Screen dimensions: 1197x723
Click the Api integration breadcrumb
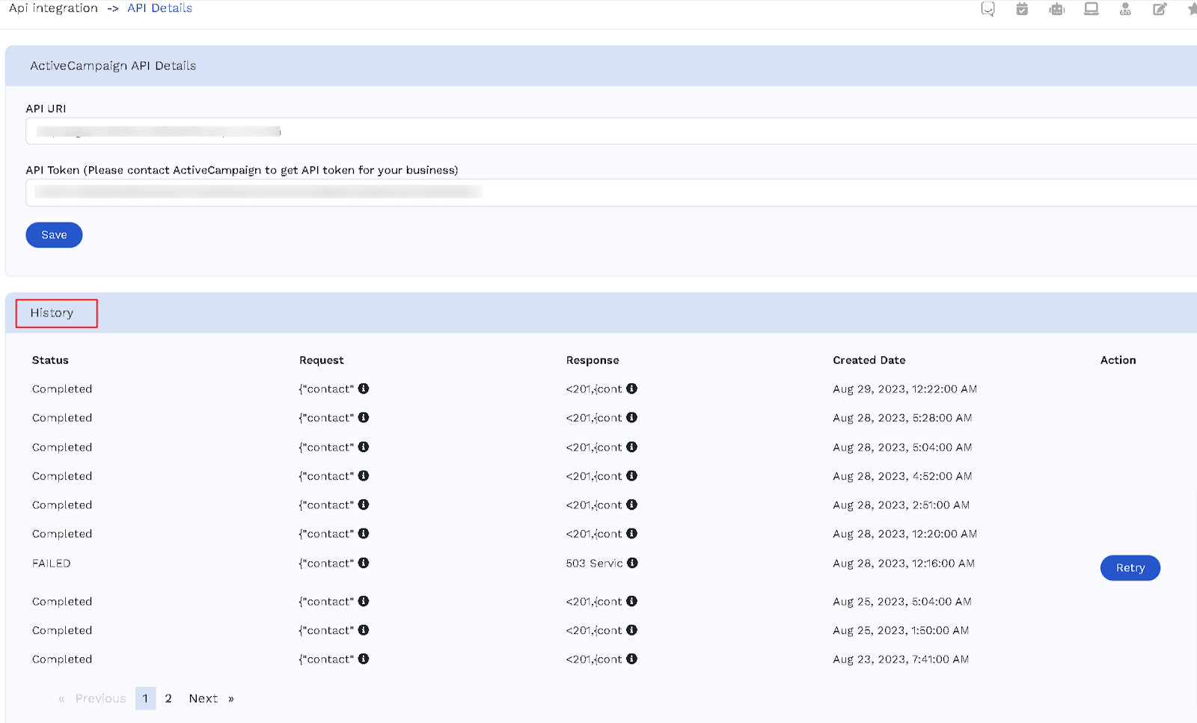[53, 8]
